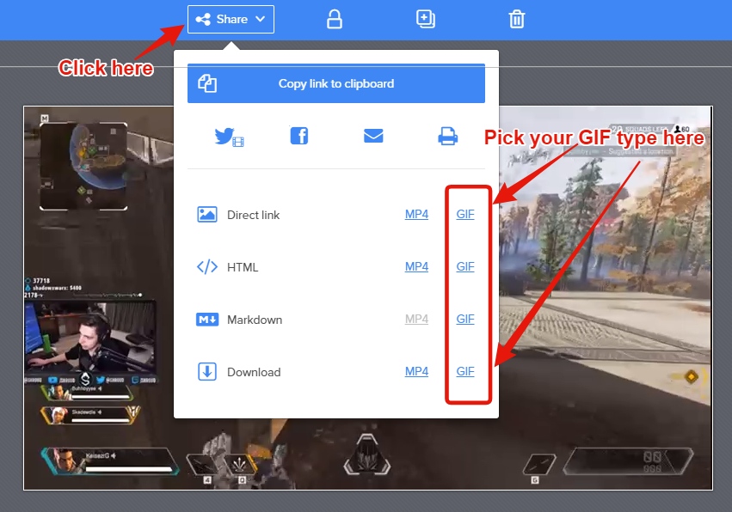The width and height of the screenshot is (732, 512).
Task: Click the Direct link label
Action: pos(254,215)
